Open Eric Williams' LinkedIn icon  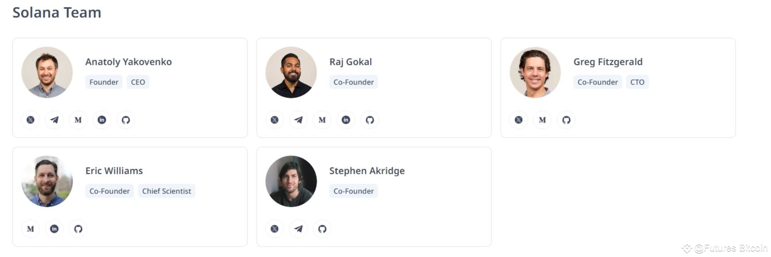pyautogui.click(x=54, y=228)
